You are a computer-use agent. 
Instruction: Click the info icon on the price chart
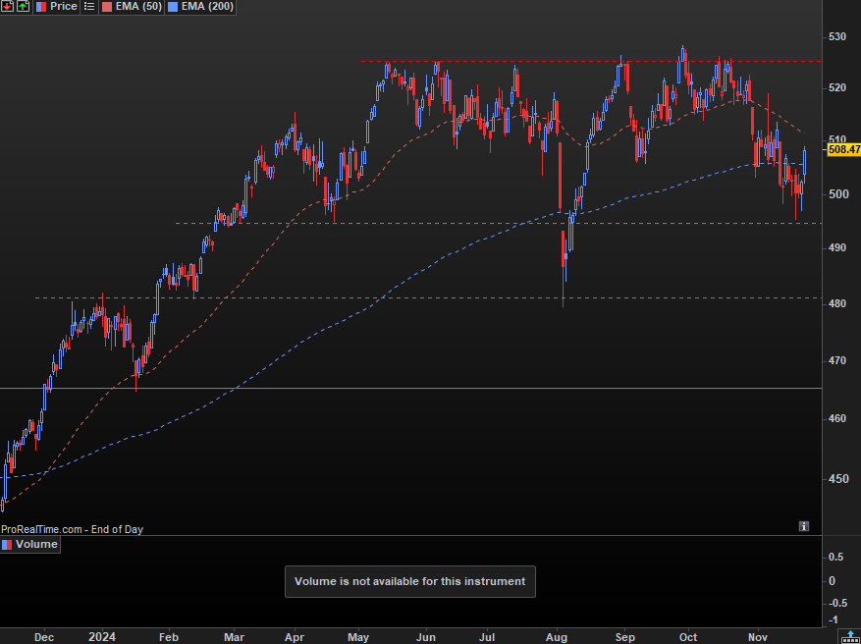pyautogui.click(x=803, y=526)
